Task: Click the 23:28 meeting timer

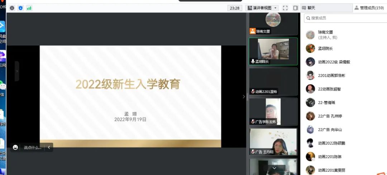Action: (x=234, y=8)
